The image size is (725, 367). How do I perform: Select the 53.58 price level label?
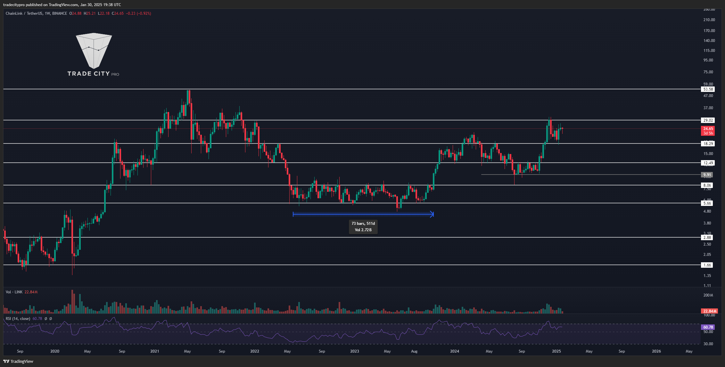click(708, 89)
